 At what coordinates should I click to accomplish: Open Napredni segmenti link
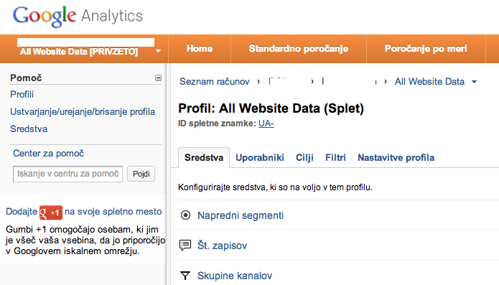(241, 215)
